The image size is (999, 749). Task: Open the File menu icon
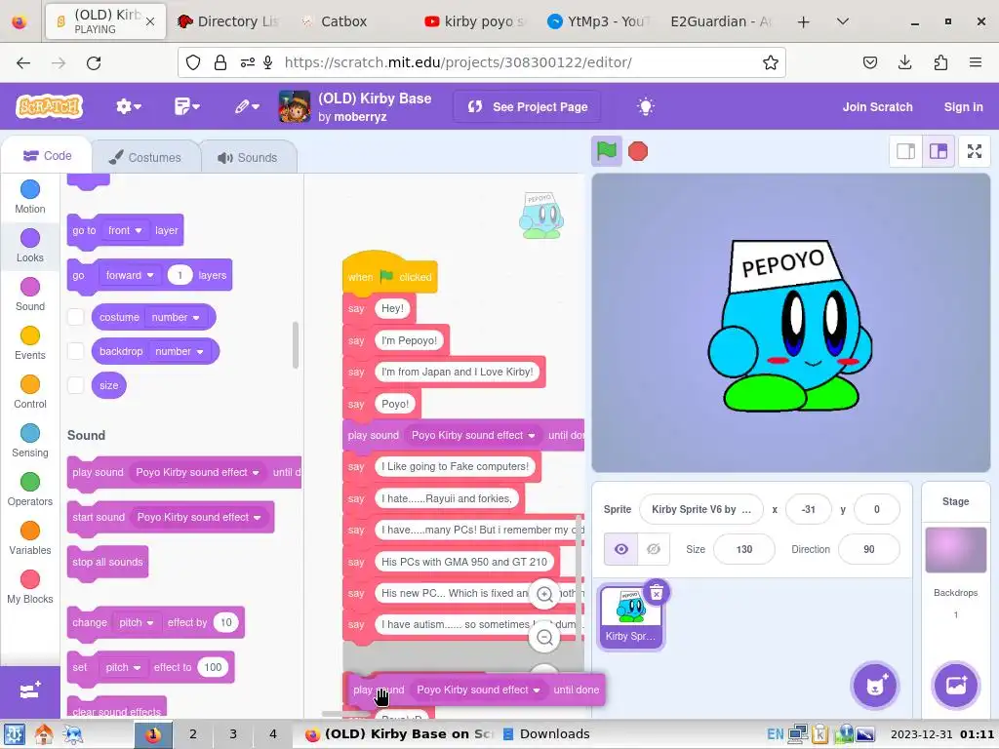point(186,106)
